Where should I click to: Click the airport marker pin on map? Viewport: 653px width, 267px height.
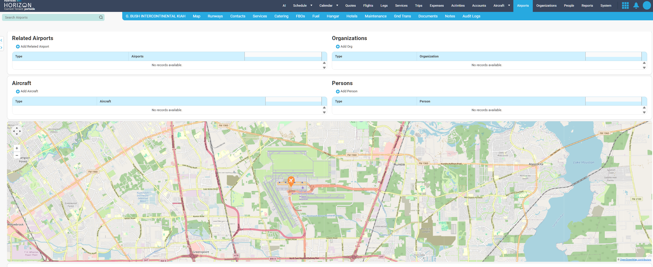pyautogui.click(x=291, y=181)
